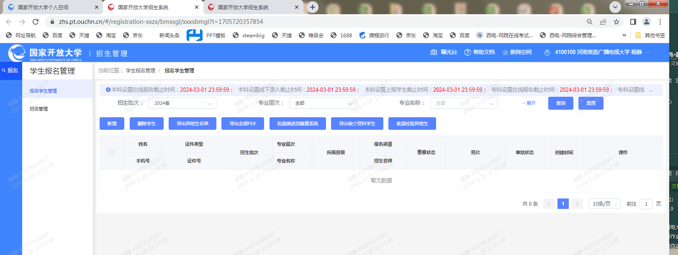This screenshot has width=678, height=255.
Task: Bookmark this page with the star icon
Action: pos(616,22)
